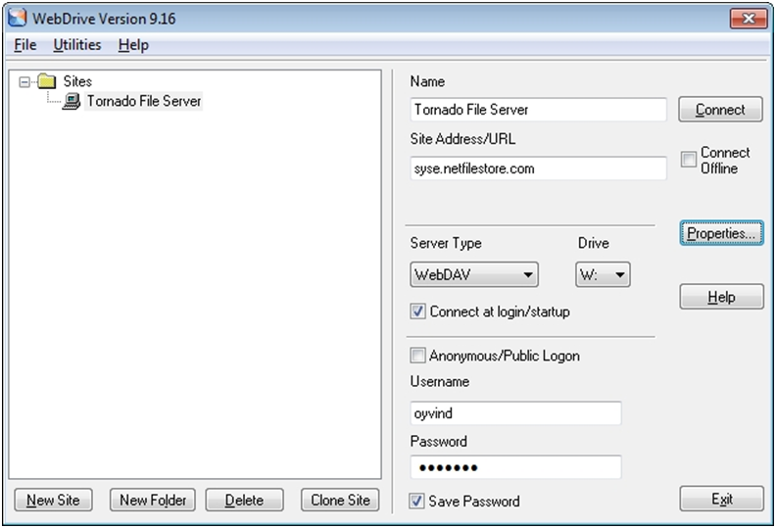Open the Help menu
This screenshot has width=776, height=528.
(x=133, y=45)
